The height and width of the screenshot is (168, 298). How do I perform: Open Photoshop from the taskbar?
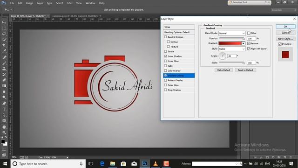(145, 164)
